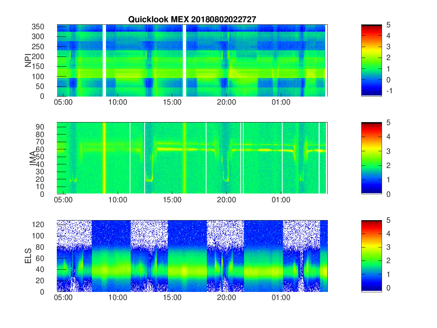The image size is (437, 328).
Task: Click the 10:00 time label under NPI plot
Action: tap(118, 103)
